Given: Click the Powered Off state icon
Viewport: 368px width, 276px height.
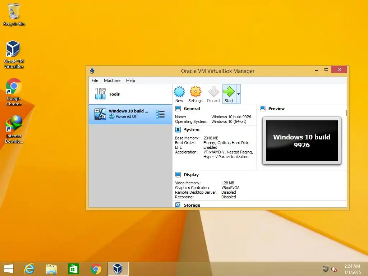Looking at the screenshot, I should tap(112, 116).
